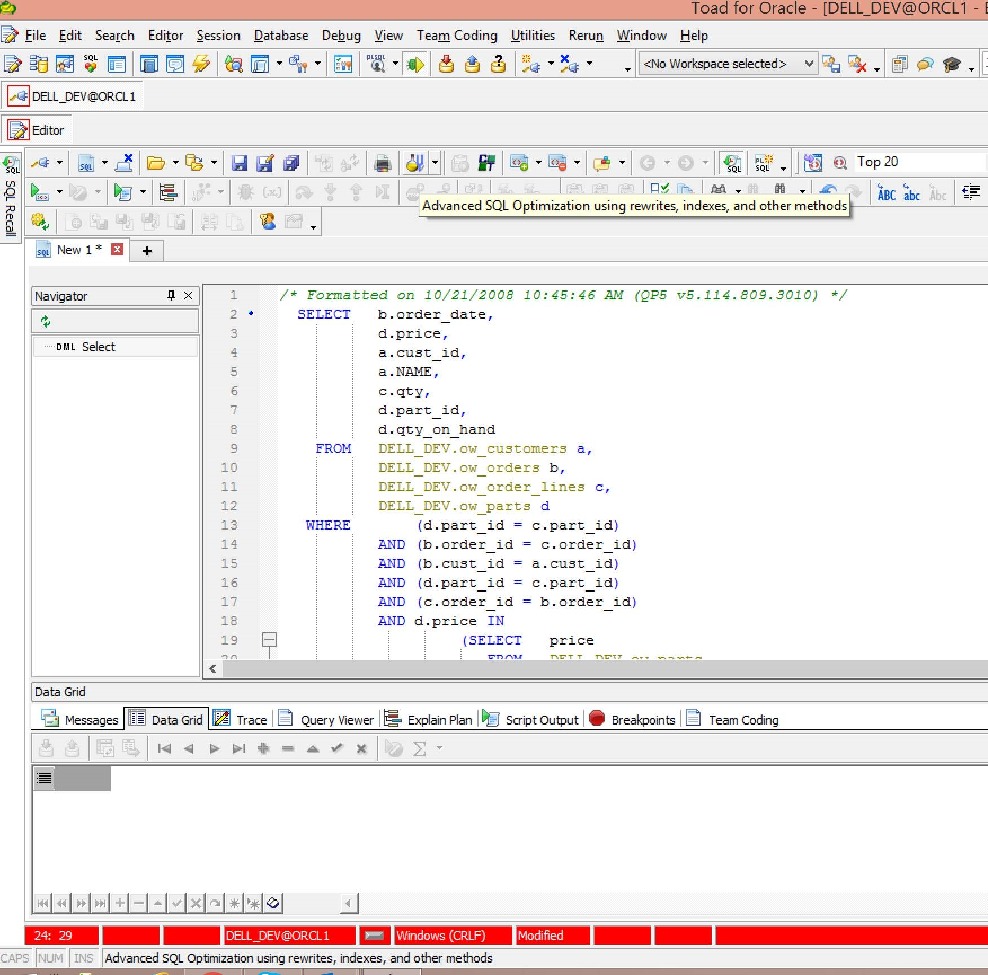
Task: Click the Windows (CRLF) status bar entry
Action: click(x=453, y=936)
